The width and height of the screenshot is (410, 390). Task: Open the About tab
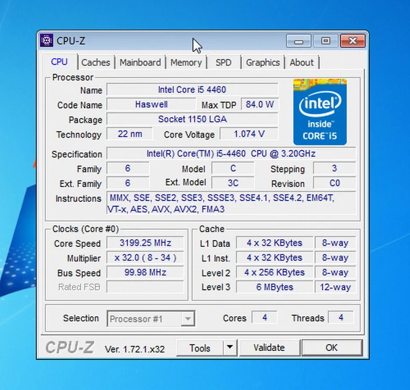tap(302, 62)
